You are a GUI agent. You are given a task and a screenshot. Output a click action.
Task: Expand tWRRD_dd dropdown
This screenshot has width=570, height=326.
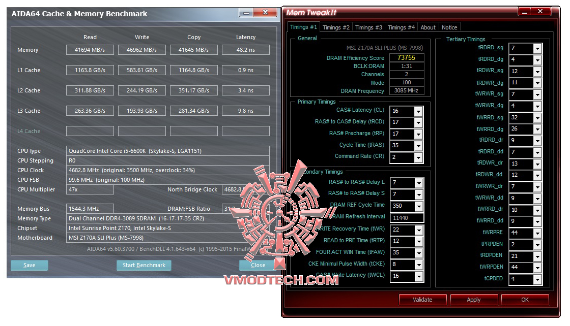click(x=537, y=221)
